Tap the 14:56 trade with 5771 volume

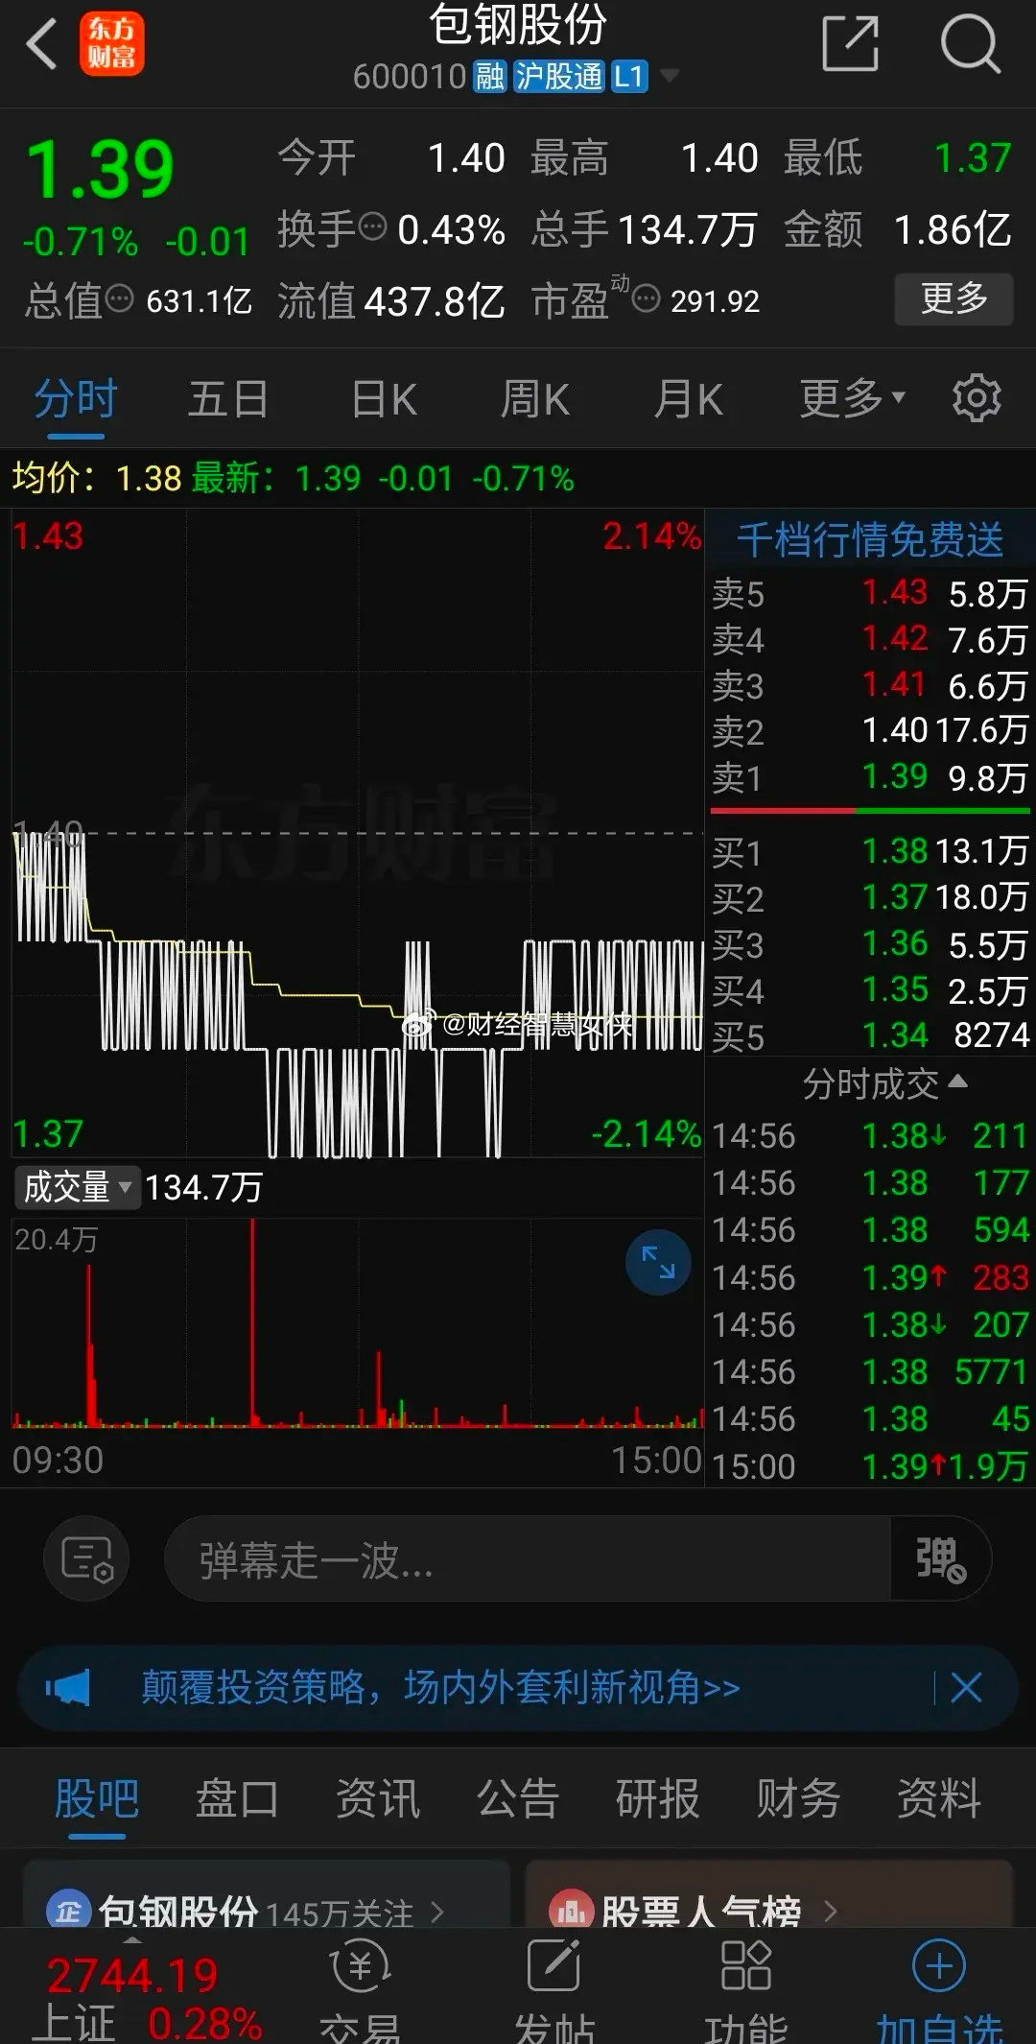(870, 1372)
